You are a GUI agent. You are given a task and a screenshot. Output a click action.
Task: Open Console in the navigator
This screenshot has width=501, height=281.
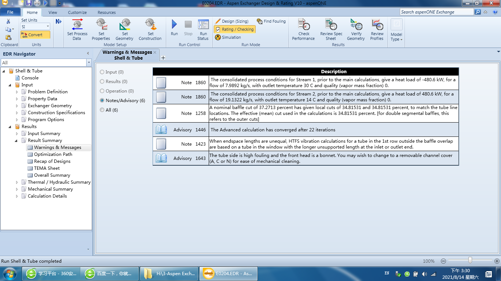(x=30, y=78)
